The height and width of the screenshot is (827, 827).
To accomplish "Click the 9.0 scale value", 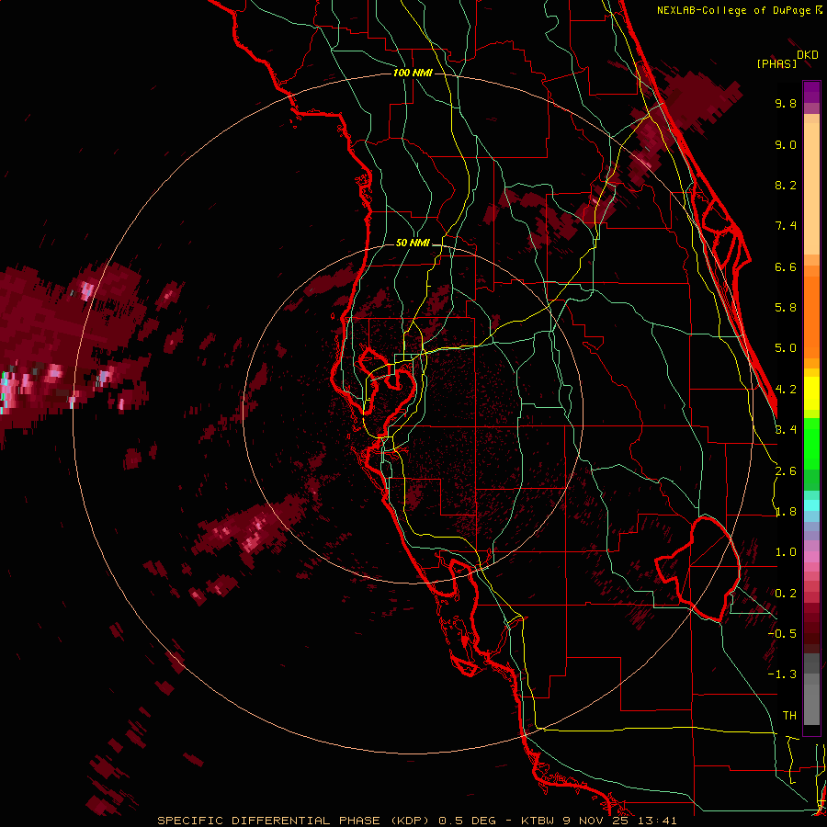I will [x=786, y=145].
